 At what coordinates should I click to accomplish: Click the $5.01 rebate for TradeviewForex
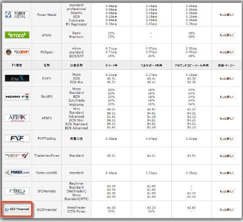pos(111,156)
